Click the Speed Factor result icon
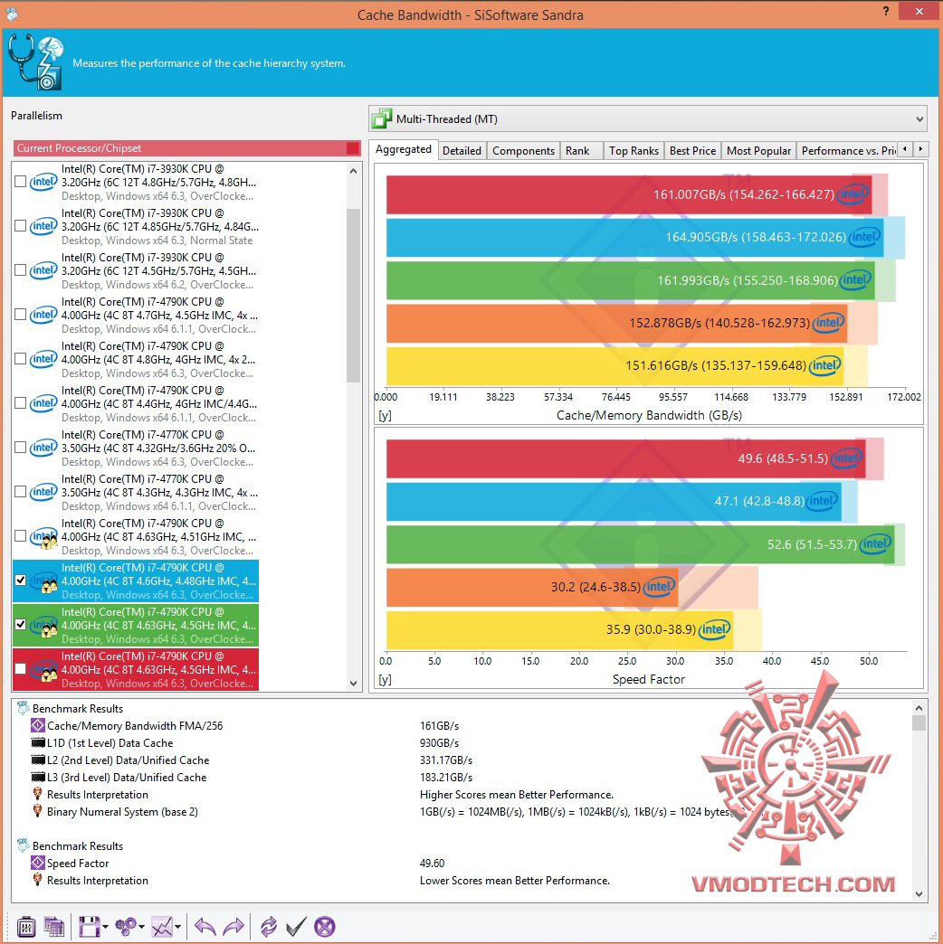943x944 pixels. click(x=38, y=863)
